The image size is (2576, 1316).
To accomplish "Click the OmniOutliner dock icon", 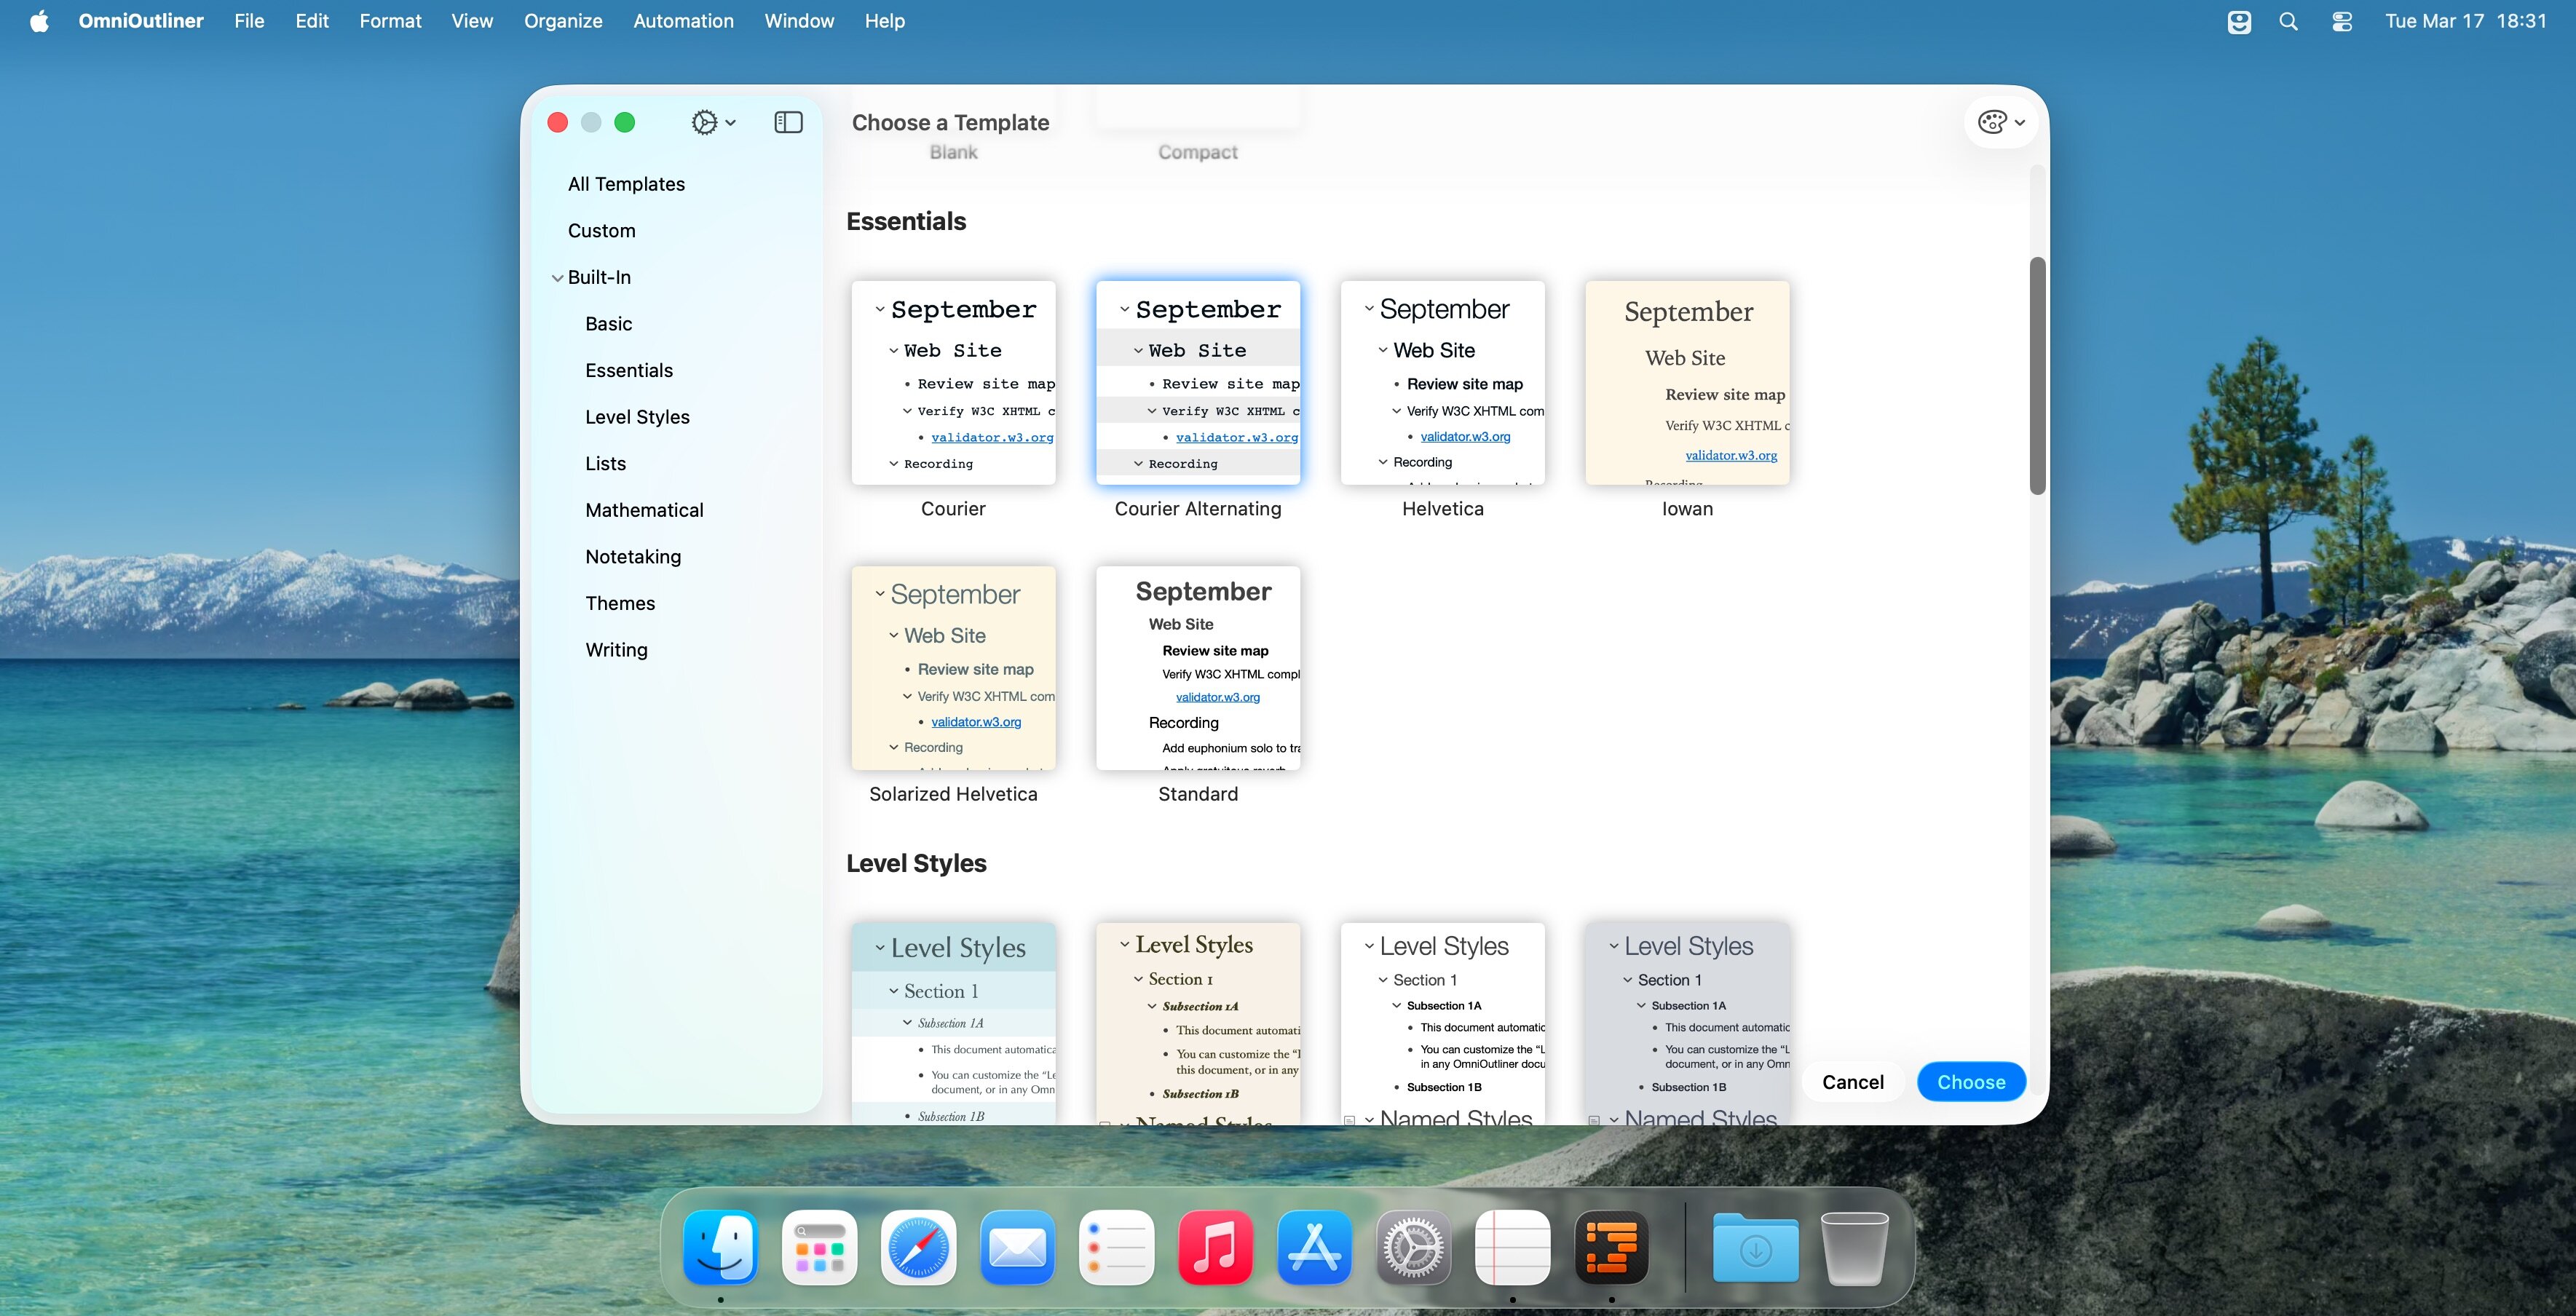I will click(x=1611, y=1247).
